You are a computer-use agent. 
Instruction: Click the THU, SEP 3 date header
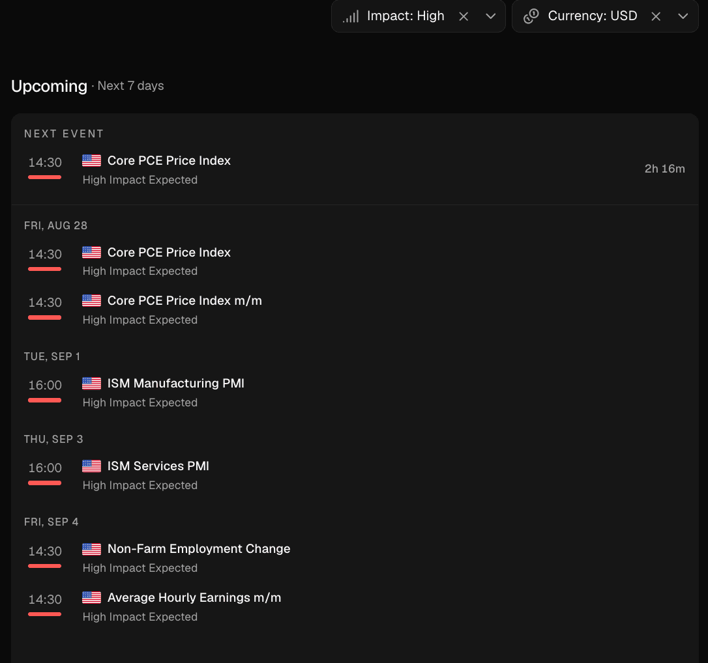pyautogui.click(x=53, y=440)
